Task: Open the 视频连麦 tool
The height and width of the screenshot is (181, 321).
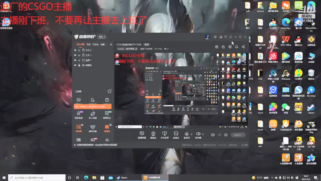Action: (79, 115)
